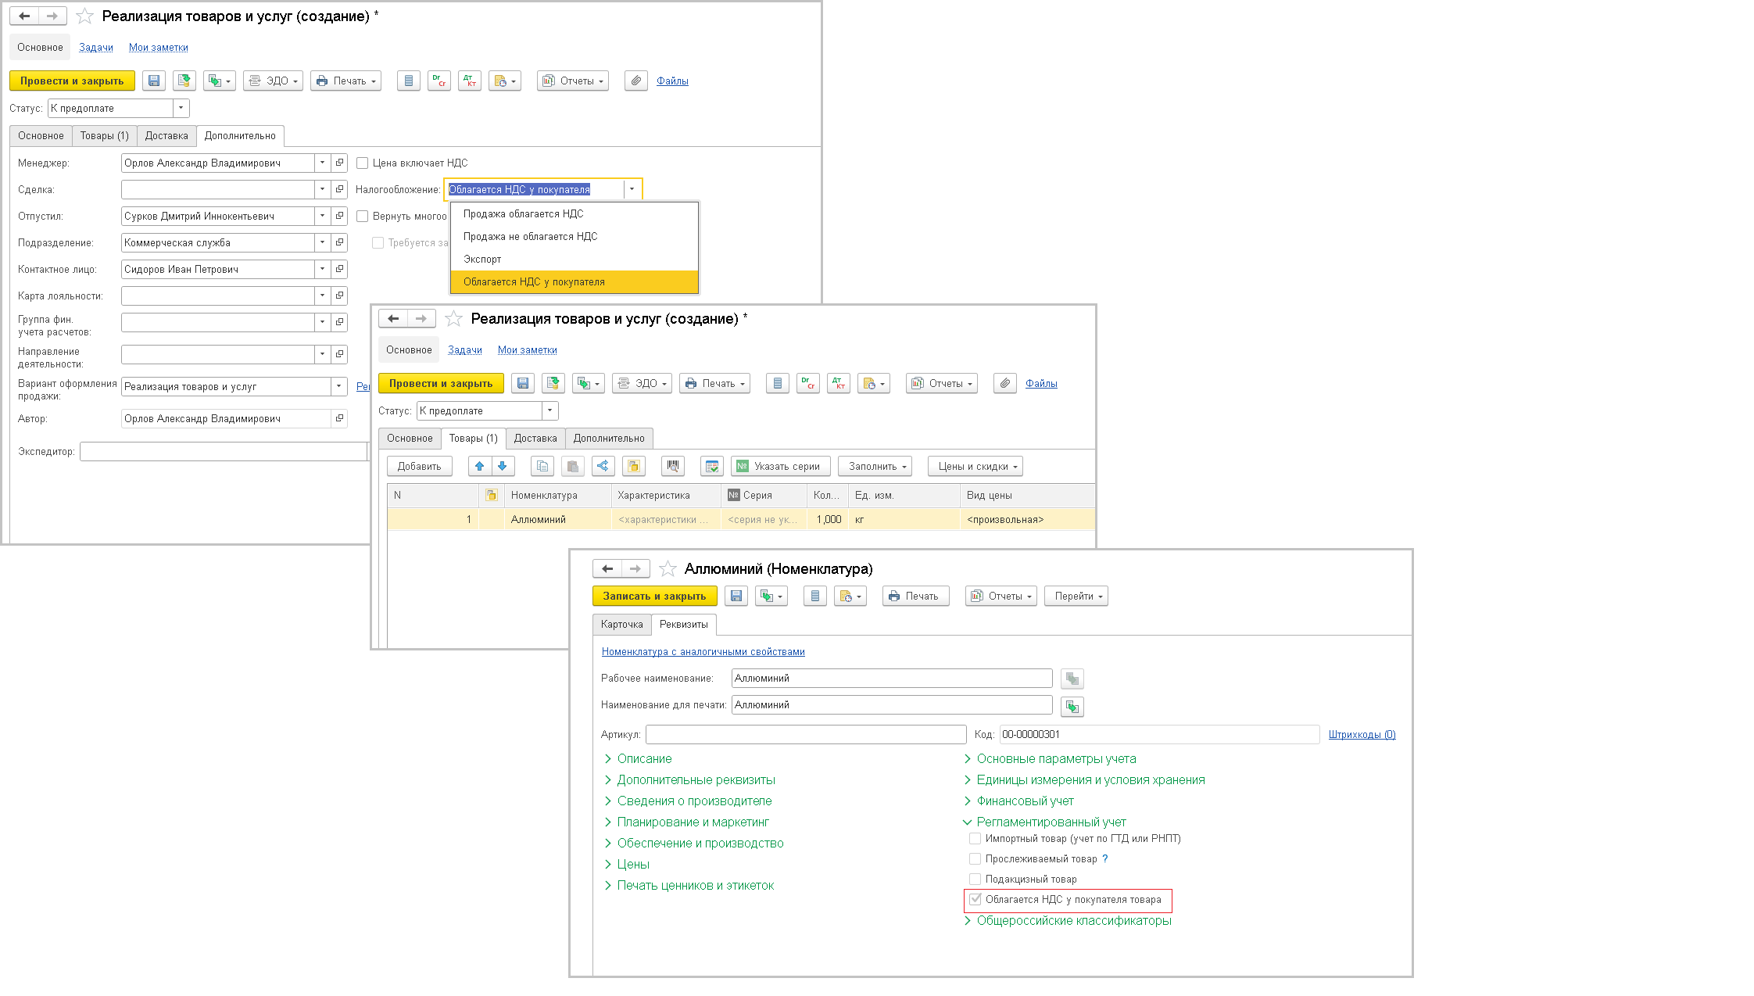Select Продажа облагается НДС from the list
Screen dimensions: 1754x996
575,214
